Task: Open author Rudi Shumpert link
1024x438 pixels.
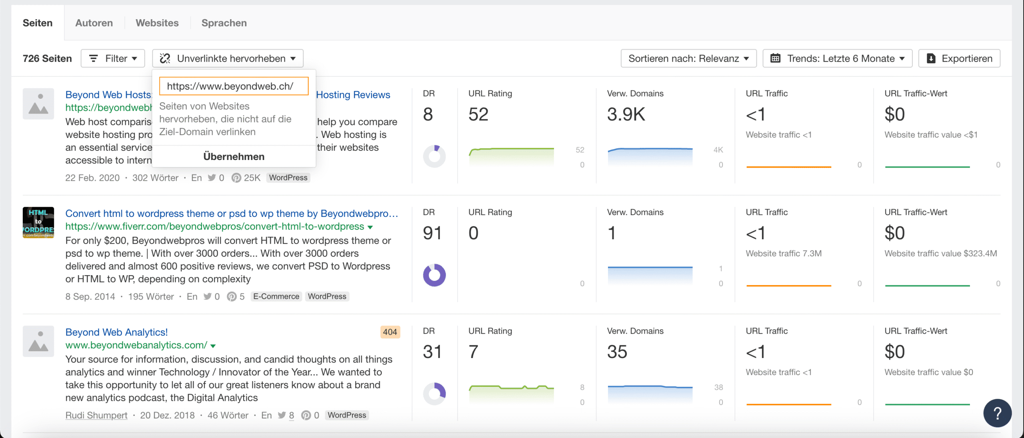Action: pyautogui.click(x=96, y=415)
